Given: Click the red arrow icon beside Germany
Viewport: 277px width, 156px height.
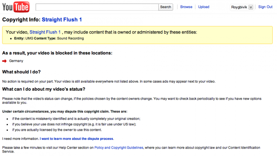Looking at the screenshot, I should tap(4, 61).
